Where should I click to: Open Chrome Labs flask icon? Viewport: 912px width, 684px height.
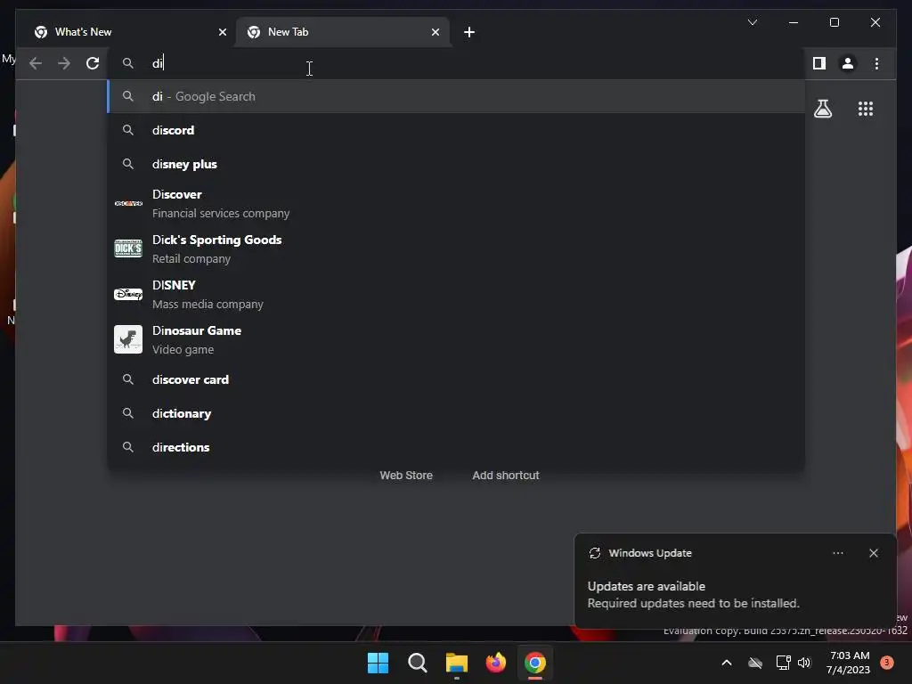click(822, 109)
